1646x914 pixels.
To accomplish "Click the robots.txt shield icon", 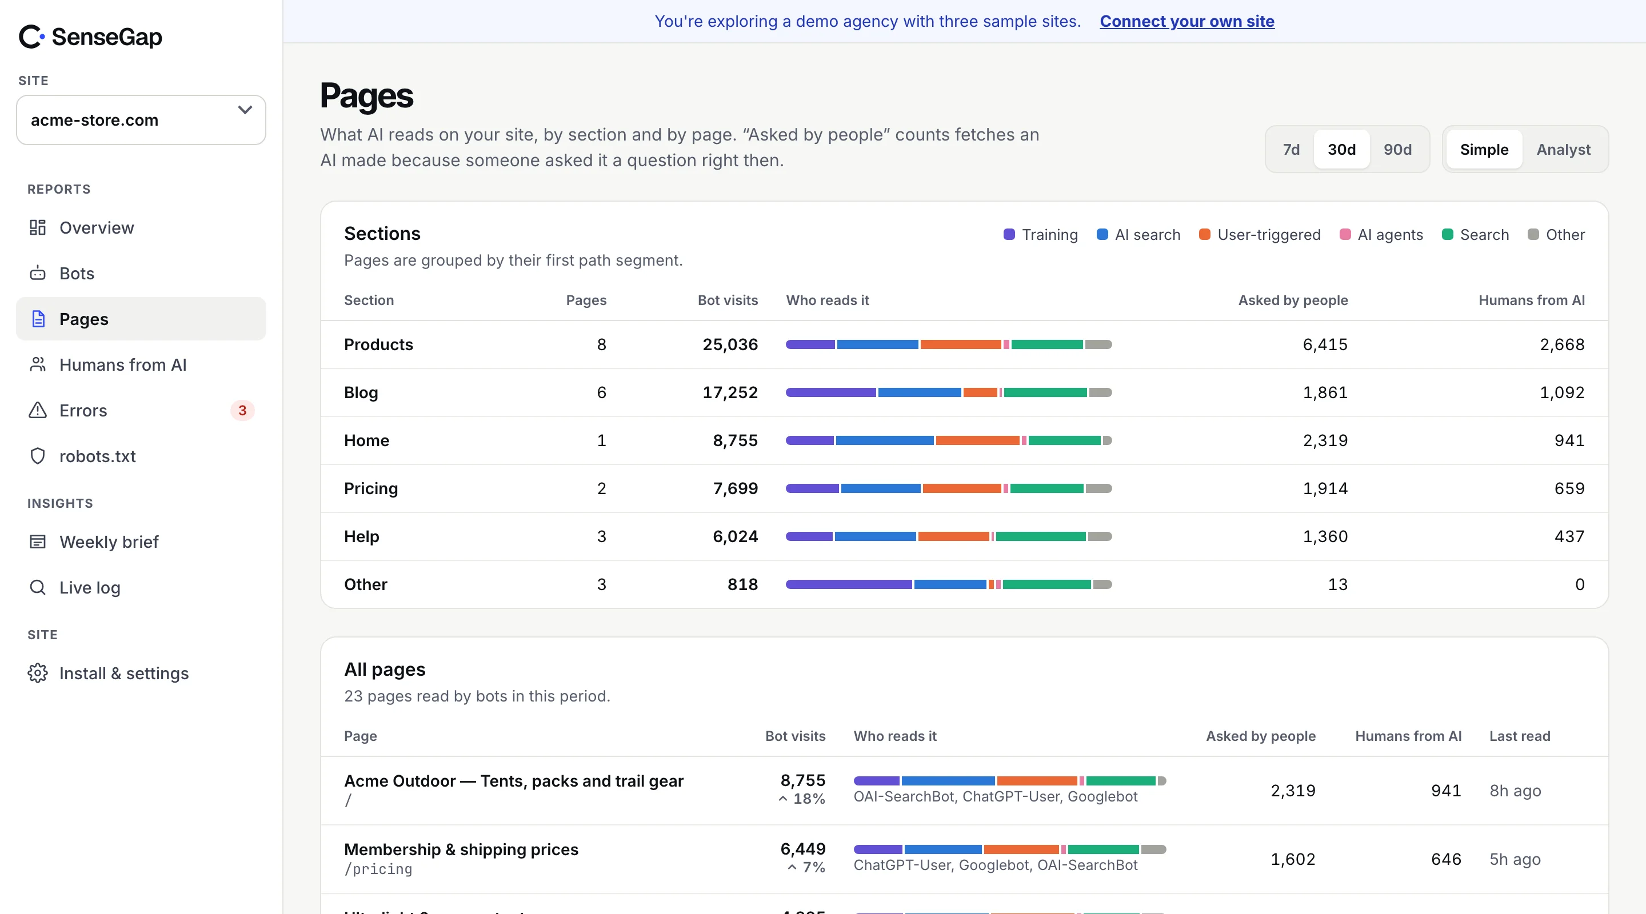I will tap(38, 456).
